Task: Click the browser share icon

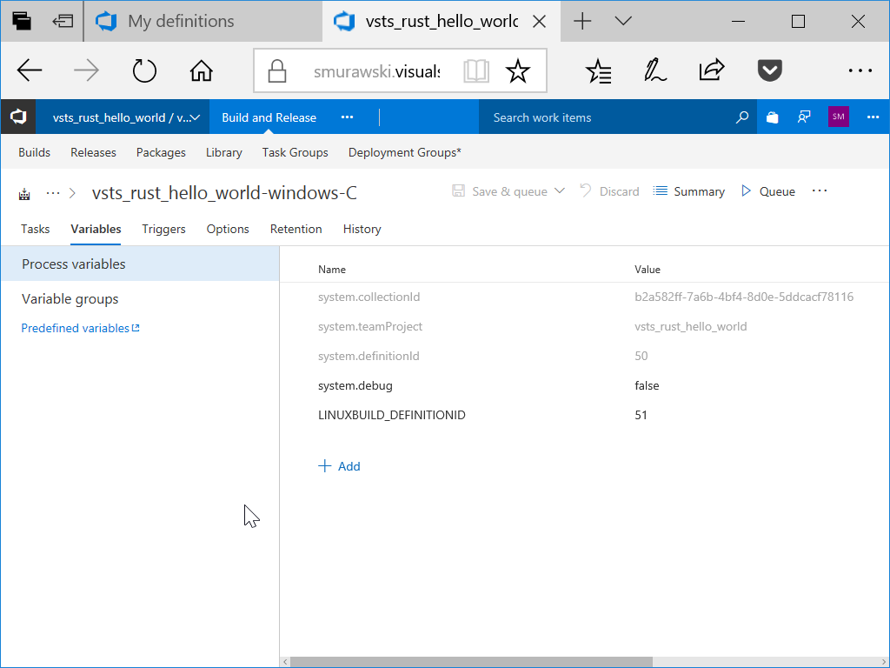Action: coord(711,70)
